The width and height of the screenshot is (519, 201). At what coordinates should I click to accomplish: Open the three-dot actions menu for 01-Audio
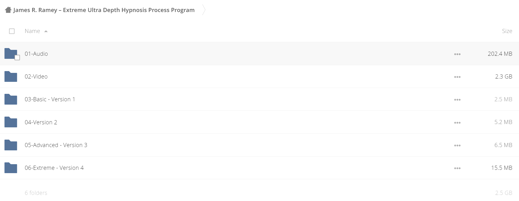point(457,54)
